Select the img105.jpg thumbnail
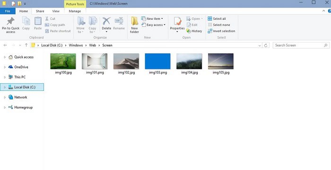Viewport: 331px width, 170px height. 221,61
